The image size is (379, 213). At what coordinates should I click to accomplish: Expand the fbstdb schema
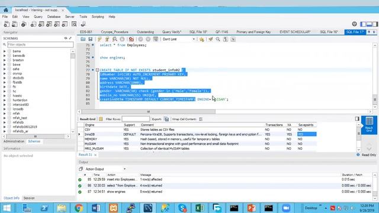click(5, 82)
